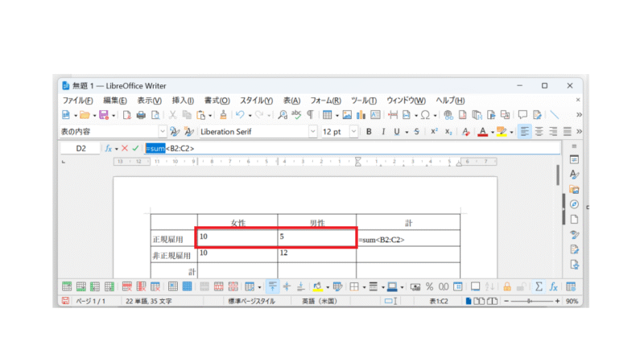Insert a chart via toolbar icon

click(x=361, y=115)
